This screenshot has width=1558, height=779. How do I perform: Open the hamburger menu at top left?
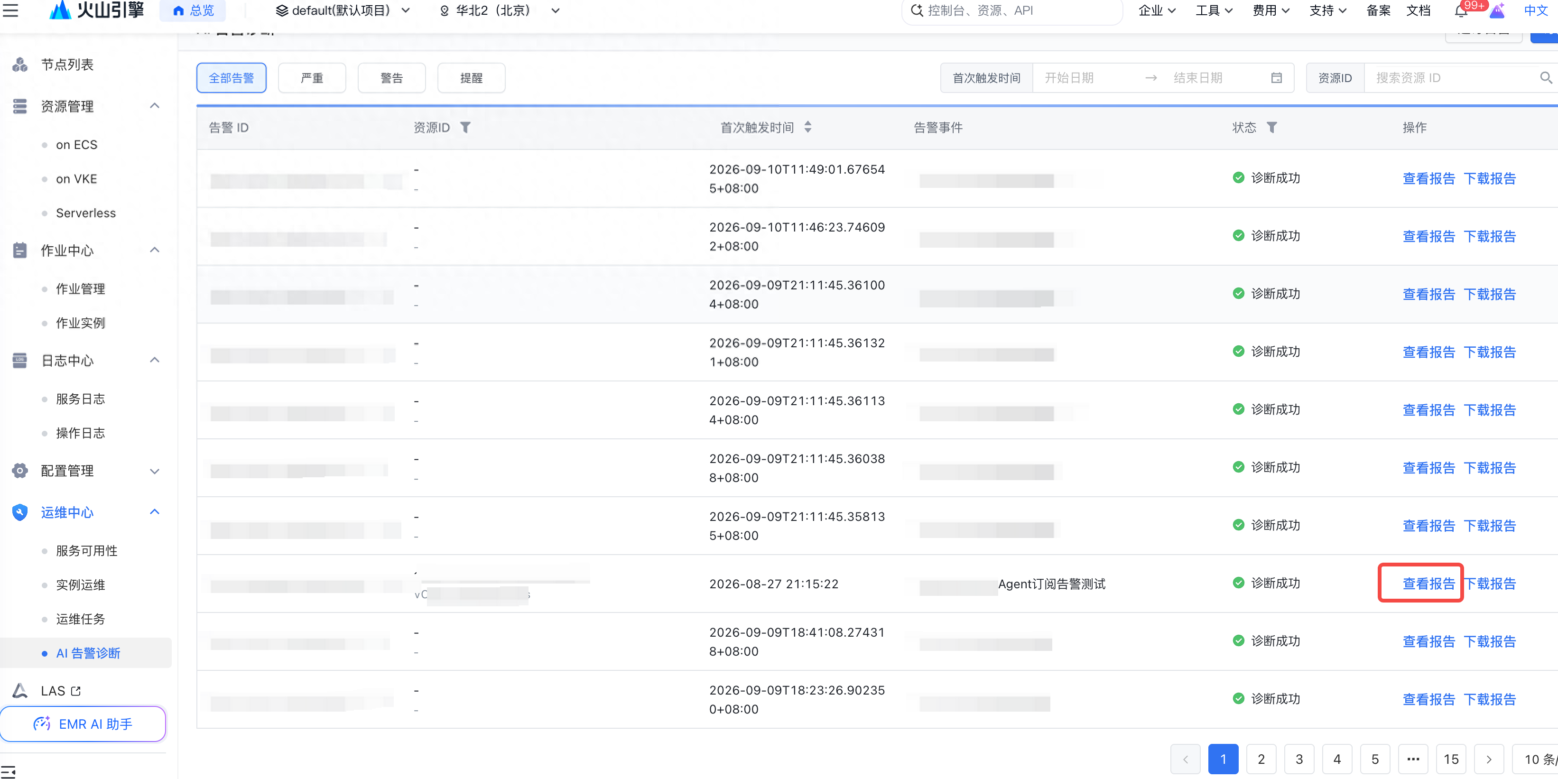click(10, 10)
